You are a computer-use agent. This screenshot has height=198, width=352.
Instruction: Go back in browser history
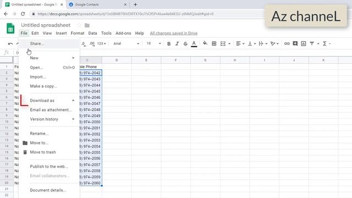click(x=6, y=14)
